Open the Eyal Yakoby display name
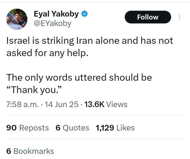Viewport: 190px width, 159px height. pos(56,14)
